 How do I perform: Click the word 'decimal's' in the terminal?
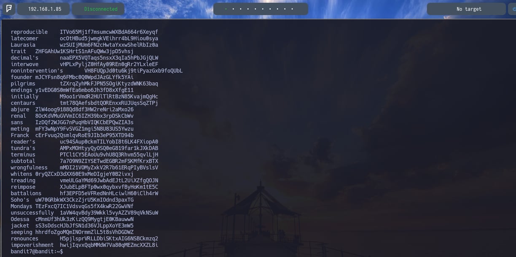tap(24, 58)
